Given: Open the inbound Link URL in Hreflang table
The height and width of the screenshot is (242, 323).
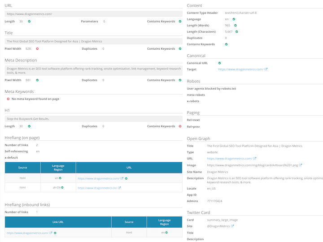Looking at the screenshot, I should point(27,233).
